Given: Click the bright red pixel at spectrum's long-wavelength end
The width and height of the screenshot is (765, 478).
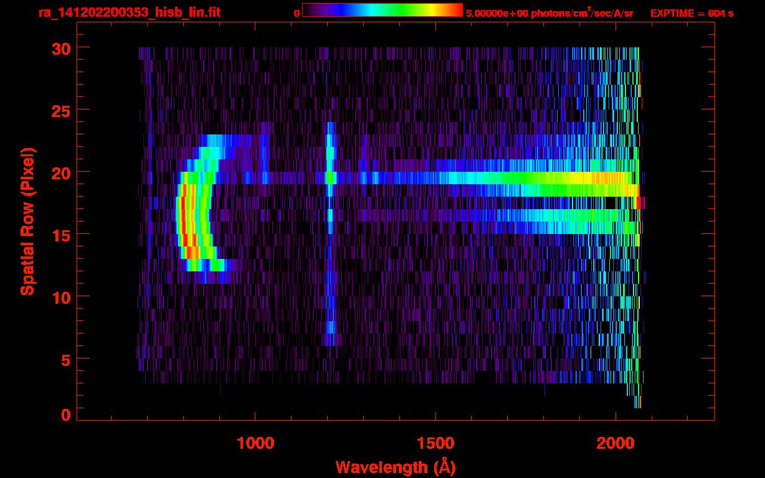Looking at the screenshot, I should (x=639, y=203).
